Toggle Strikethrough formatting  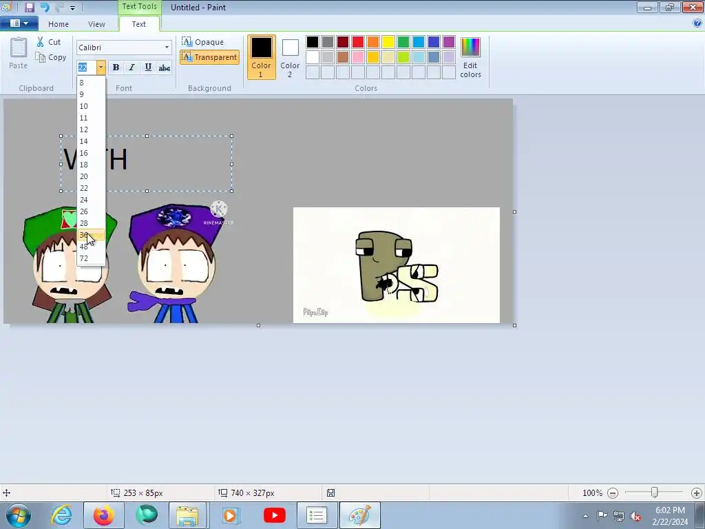point(164,68)
